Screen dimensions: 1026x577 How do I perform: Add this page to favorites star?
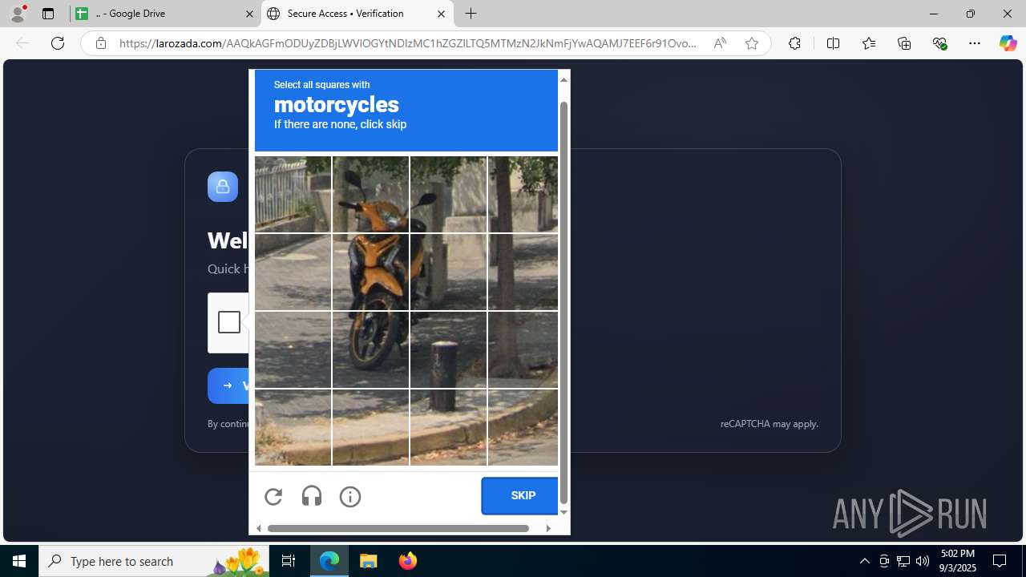(x=751, y=43)
